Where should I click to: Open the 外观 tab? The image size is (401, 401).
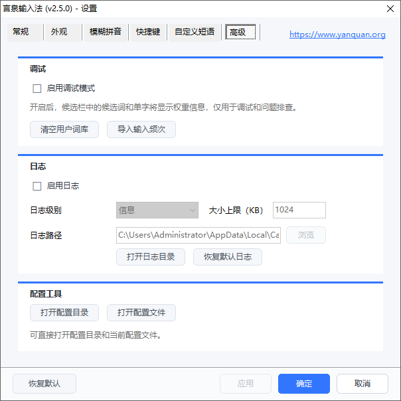tap(63, 32)
